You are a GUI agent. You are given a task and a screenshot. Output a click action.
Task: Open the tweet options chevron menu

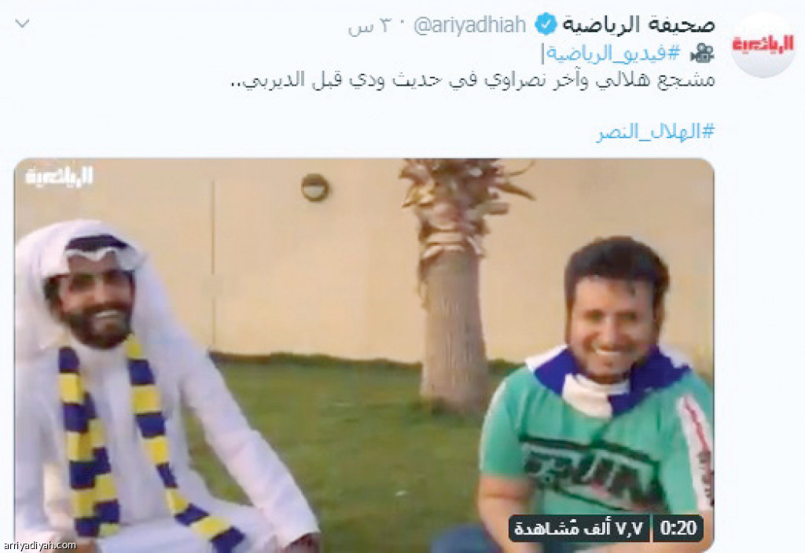pos(23,24)
